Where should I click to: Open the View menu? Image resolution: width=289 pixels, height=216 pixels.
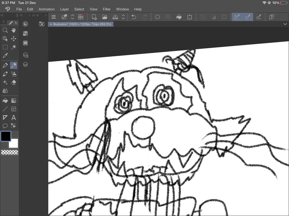[94, 9]
